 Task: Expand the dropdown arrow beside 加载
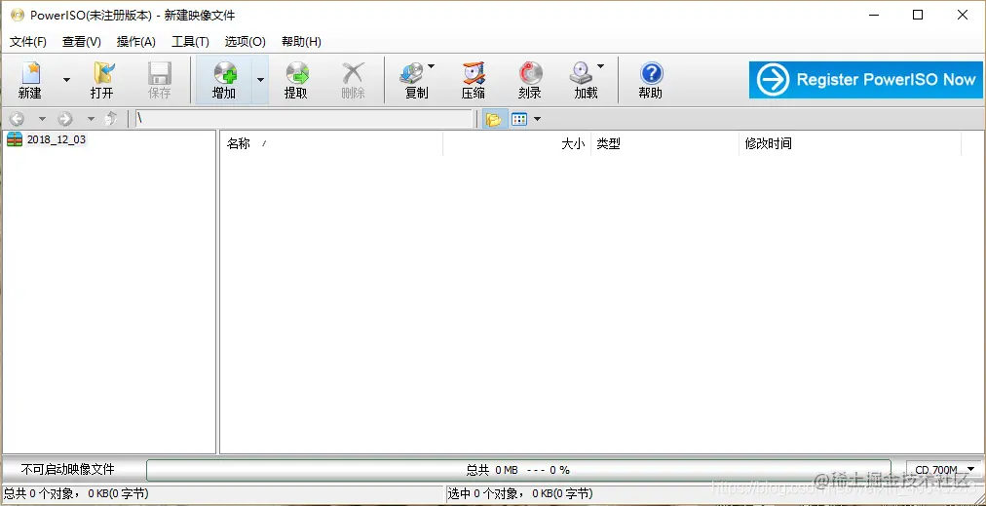point(600,65)
